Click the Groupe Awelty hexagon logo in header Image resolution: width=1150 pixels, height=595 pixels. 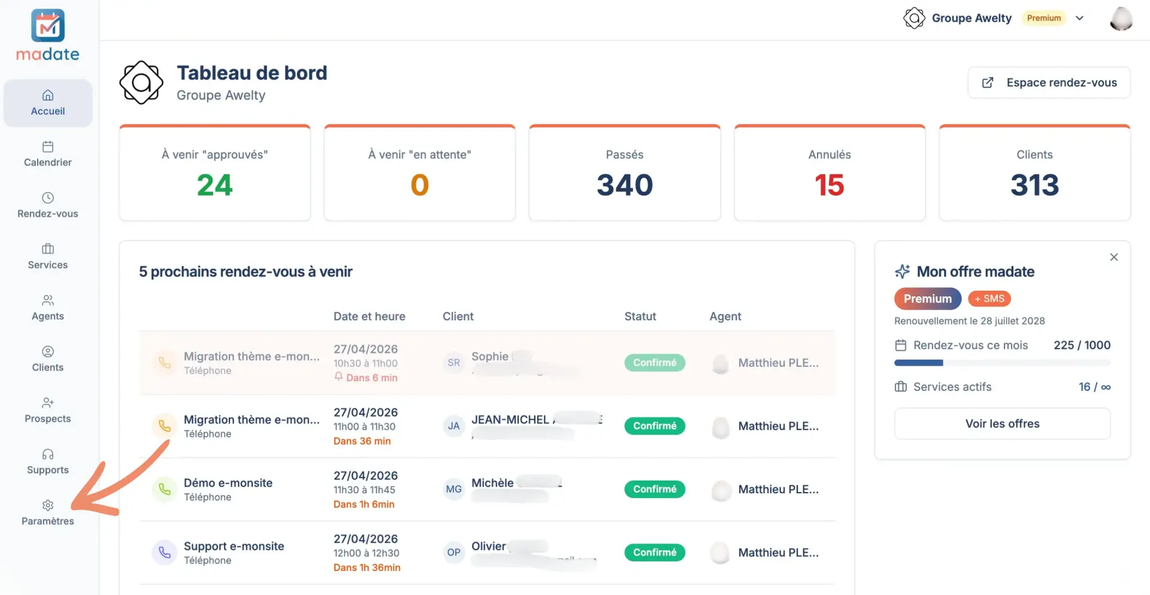914,18
